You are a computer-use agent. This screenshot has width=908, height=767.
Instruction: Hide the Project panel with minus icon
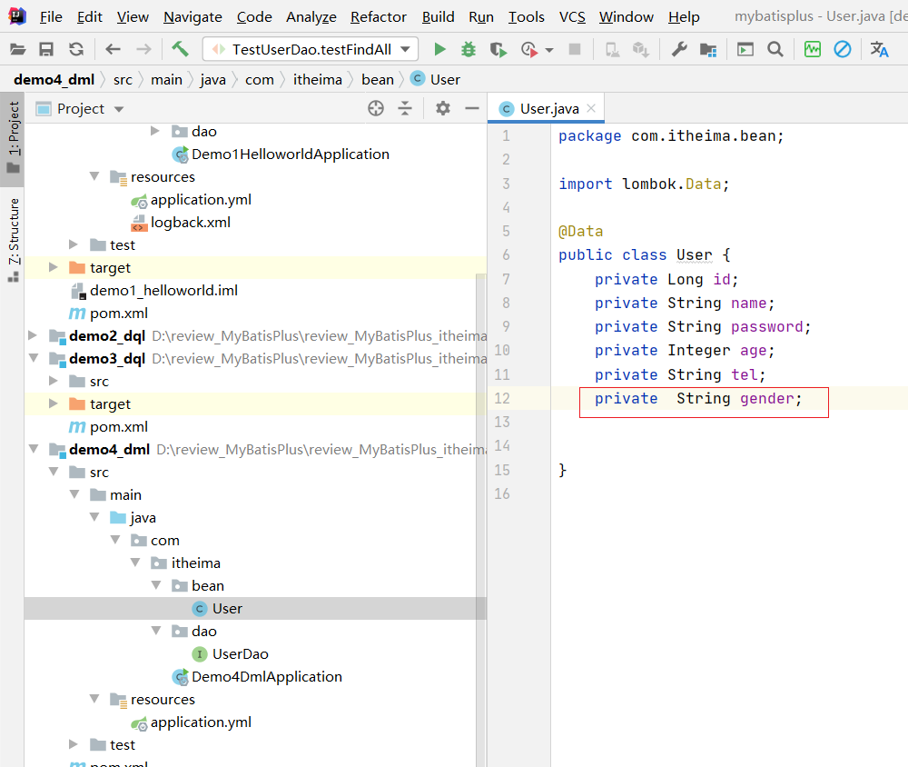[471, 108]
